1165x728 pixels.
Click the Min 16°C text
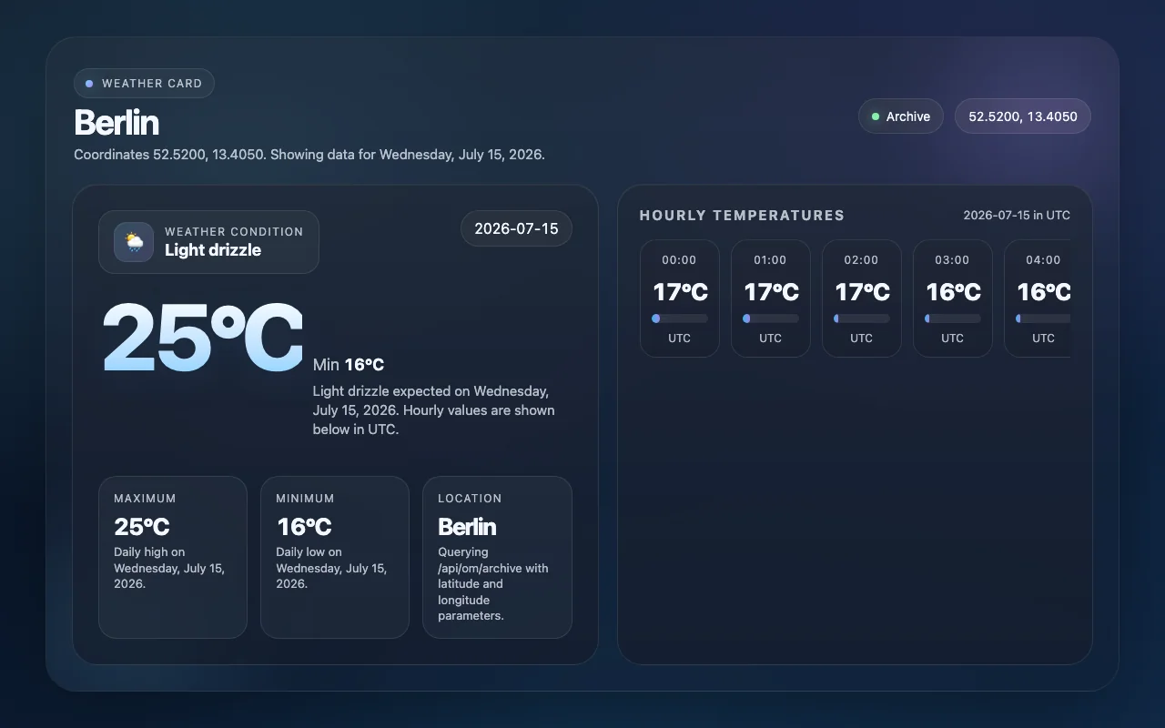pos(349,365)
